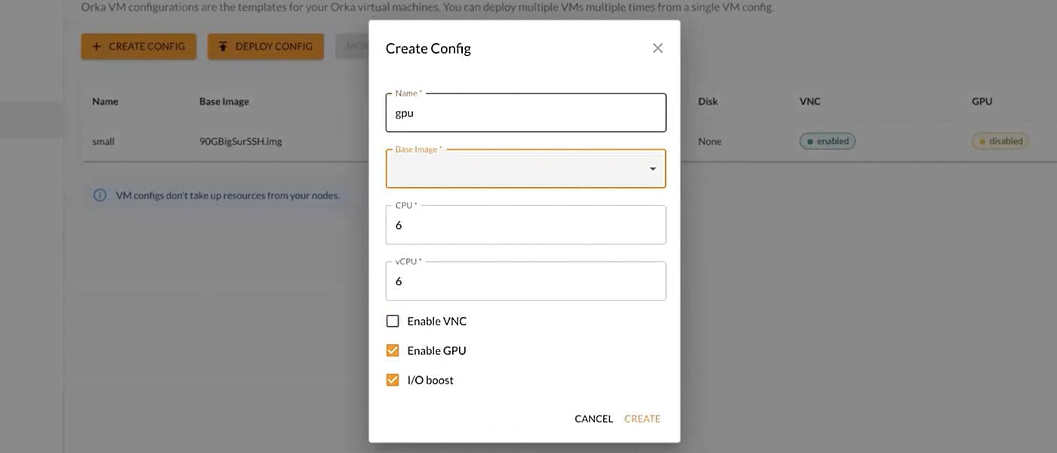
Task: Click the upload icon on DEPLOY CONFIG
Action: tap(222, 46)
